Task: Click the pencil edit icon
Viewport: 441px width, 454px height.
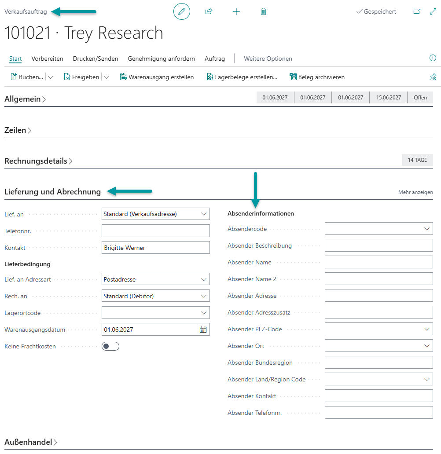Action: pos(182,11)
